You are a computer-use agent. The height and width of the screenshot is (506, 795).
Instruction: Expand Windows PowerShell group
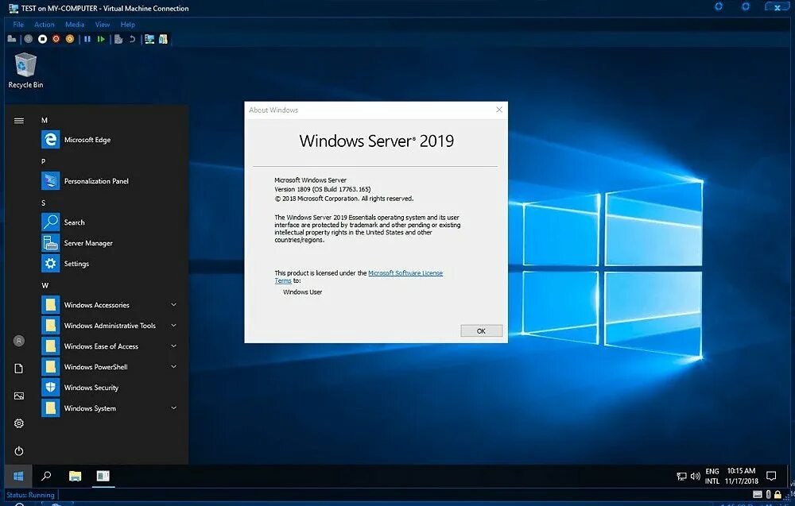(173, 366)
